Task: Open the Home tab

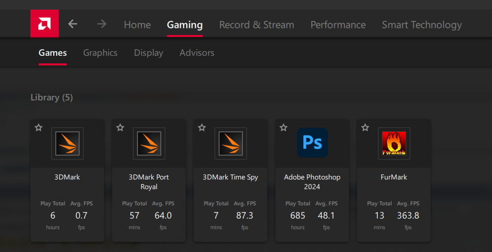Action: pos(137,25)
